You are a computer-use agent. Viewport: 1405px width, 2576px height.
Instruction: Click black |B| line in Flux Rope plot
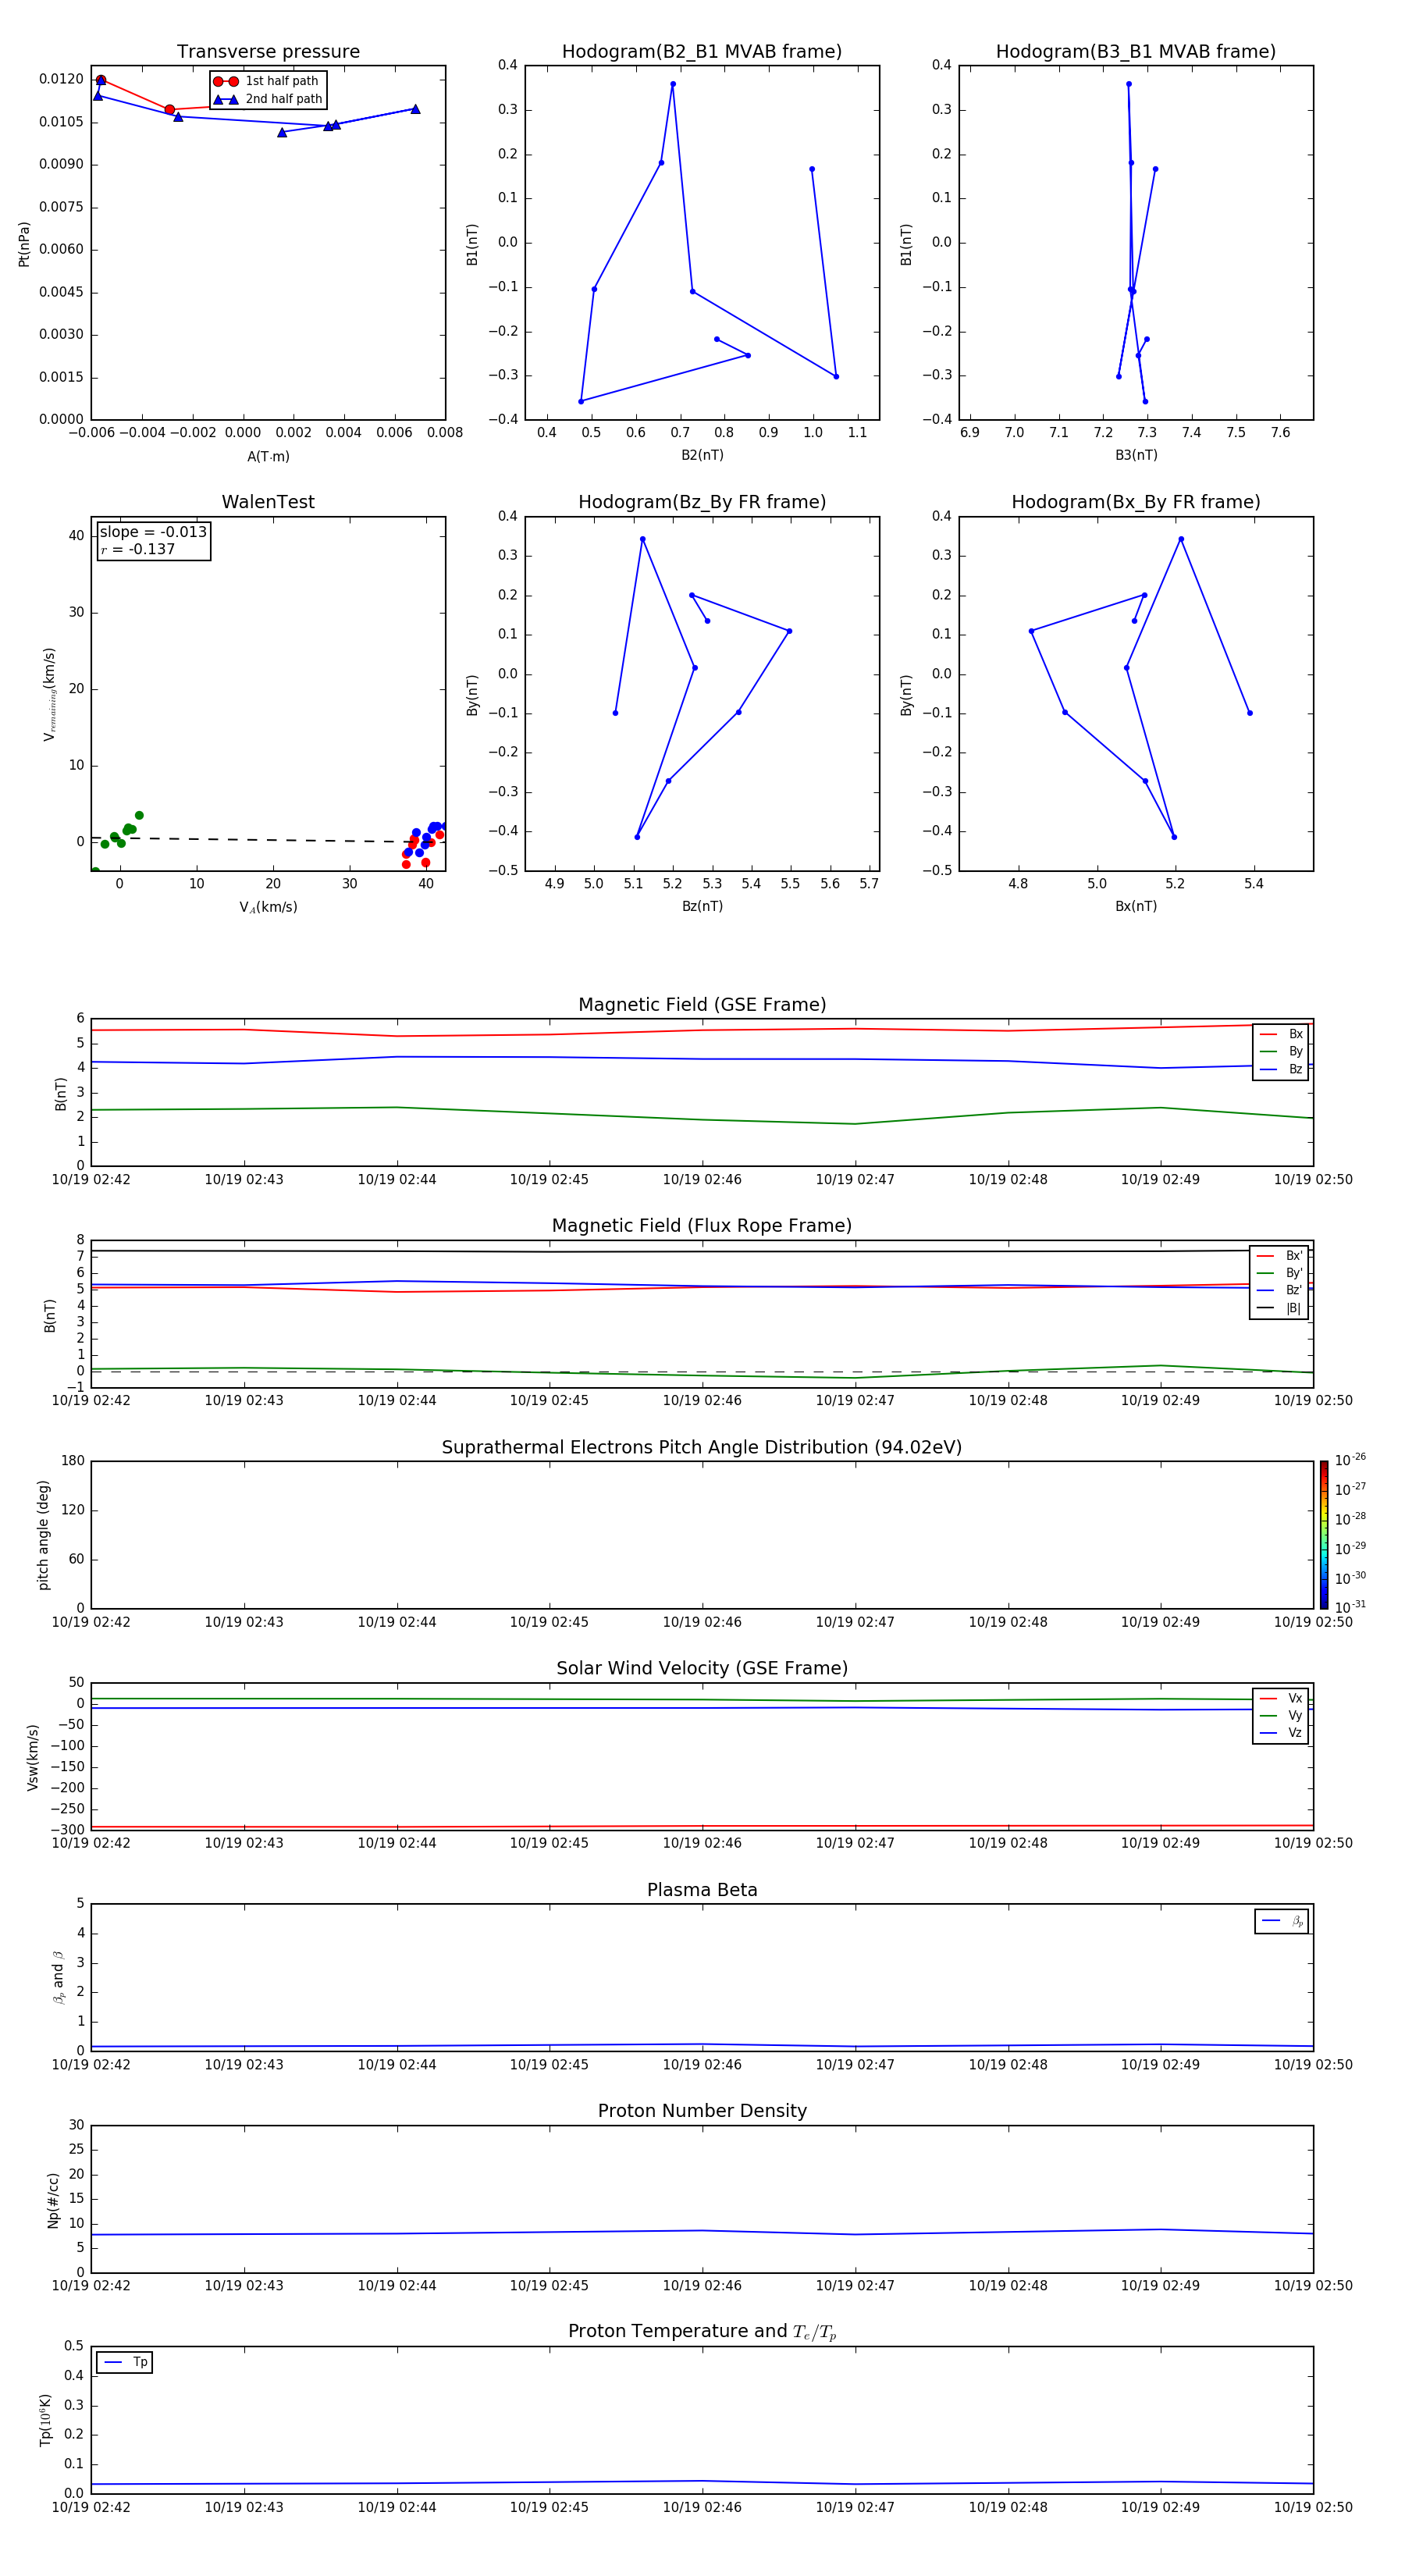pos(700,1251)
